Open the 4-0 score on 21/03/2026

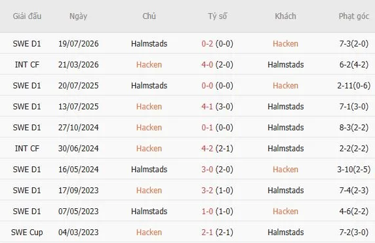[x=207, y=65]
